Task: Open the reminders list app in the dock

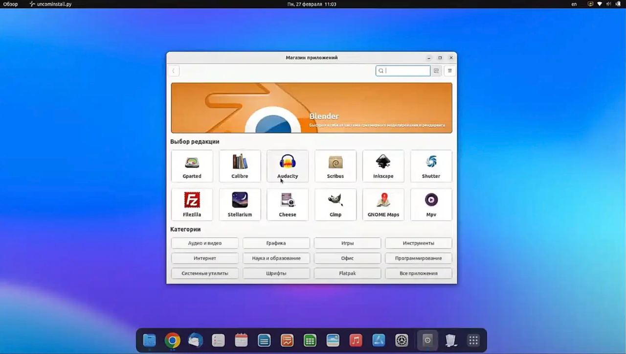Action: click(x=218, y=340)
